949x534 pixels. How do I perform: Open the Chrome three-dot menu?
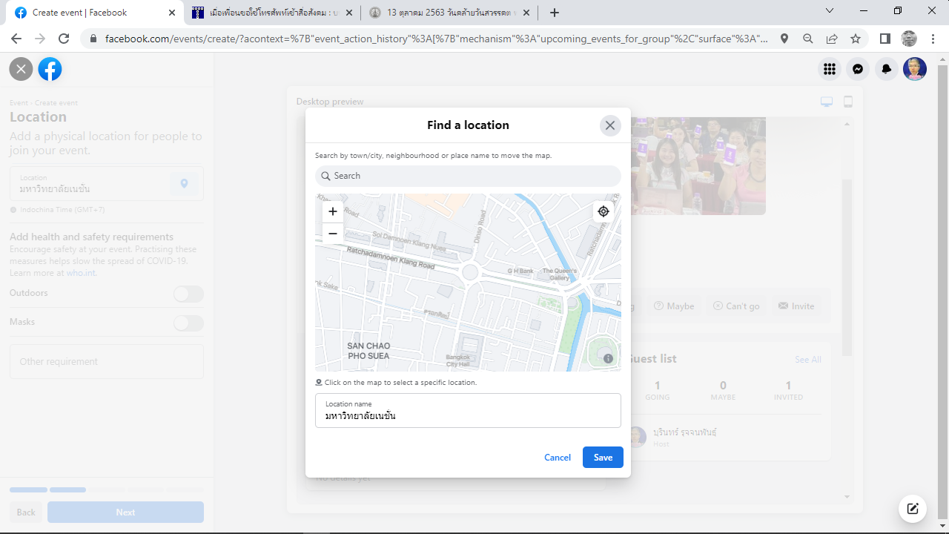click(x=933, y=39)
